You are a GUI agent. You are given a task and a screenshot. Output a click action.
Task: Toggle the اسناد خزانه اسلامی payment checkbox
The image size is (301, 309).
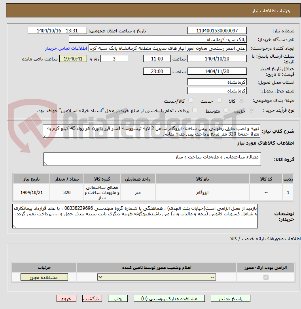click(x=195, y=110)
